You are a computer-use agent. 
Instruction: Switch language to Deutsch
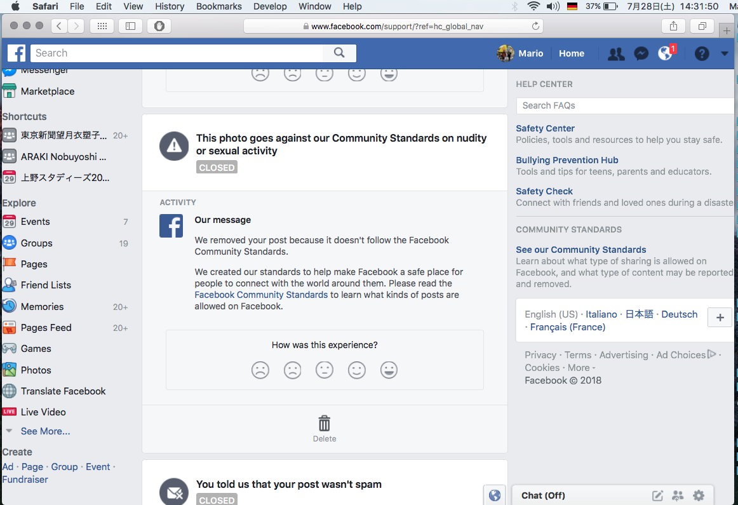click(x=679, y=314)
